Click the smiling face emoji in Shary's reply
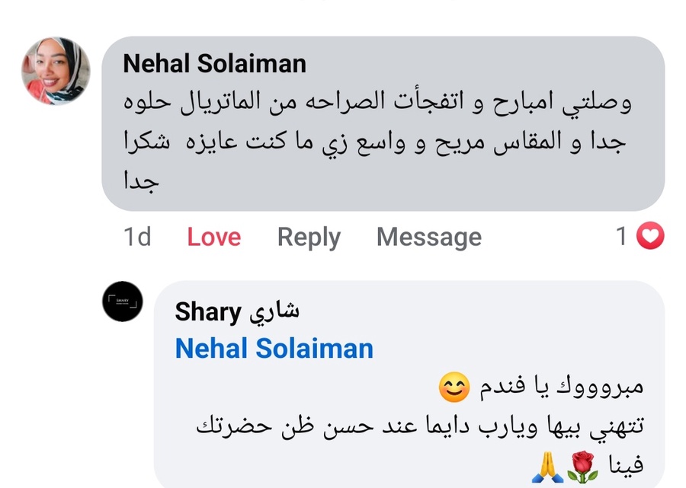The image size is (686, 488). (x=454, y=389)
